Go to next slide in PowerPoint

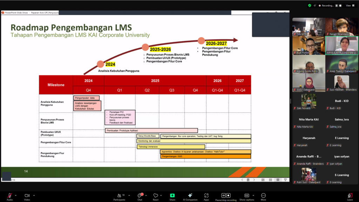(x=255, y=180)
